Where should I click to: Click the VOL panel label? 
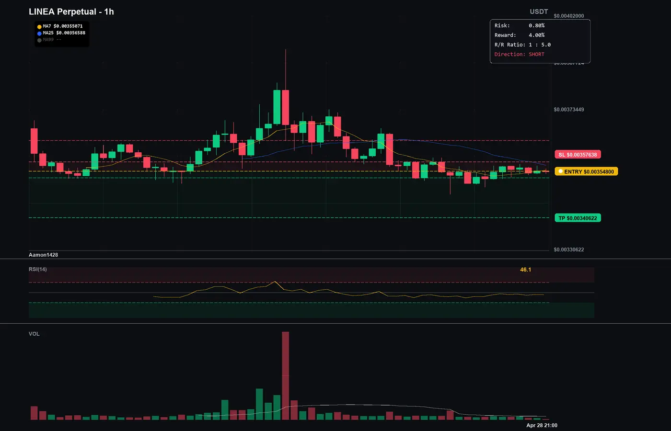[34, 334]
